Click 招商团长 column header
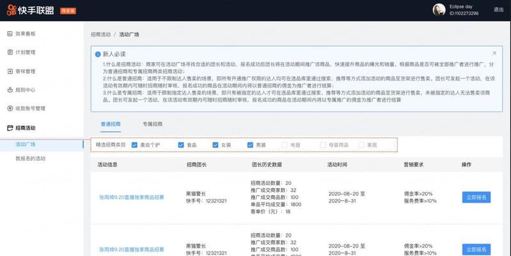511x256 pixels. pos(196,164)
